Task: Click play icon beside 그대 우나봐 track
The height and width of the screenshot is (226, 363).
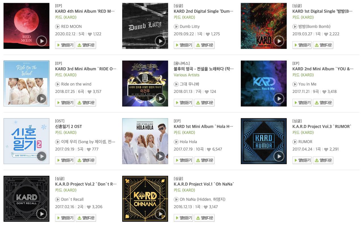Action: (176, 84)
